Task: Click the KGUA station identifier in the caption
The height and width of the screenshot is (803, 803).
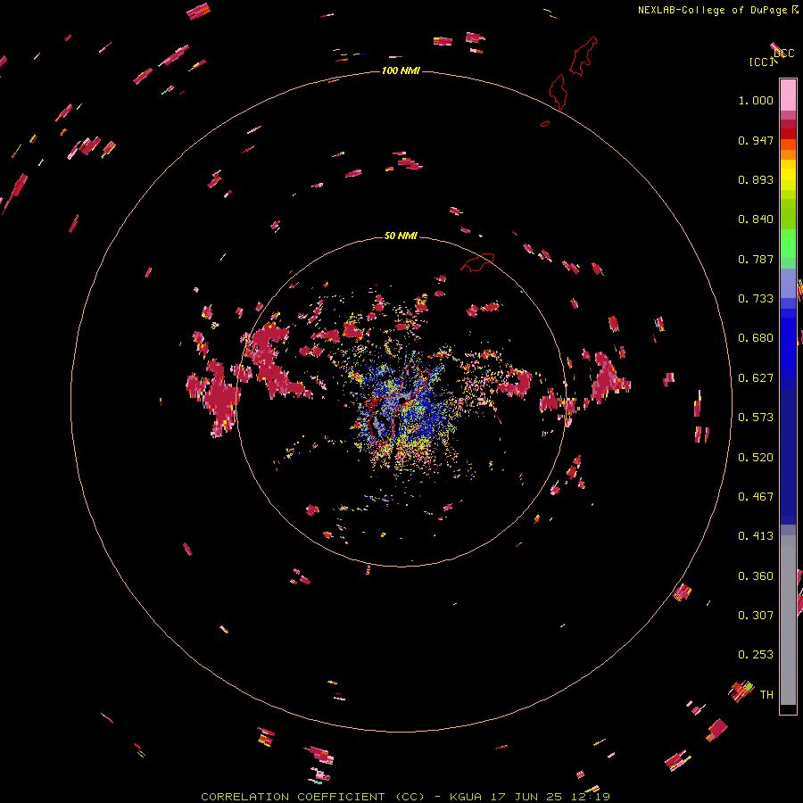Action: (x=466, y=797)
